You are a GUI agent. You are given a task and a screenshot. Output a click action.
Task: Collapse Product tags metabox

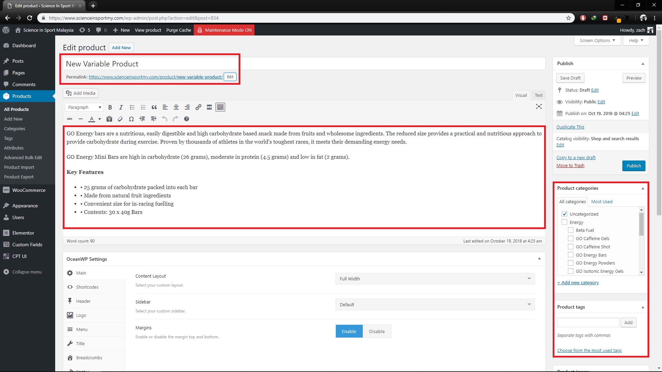(643, 307)
